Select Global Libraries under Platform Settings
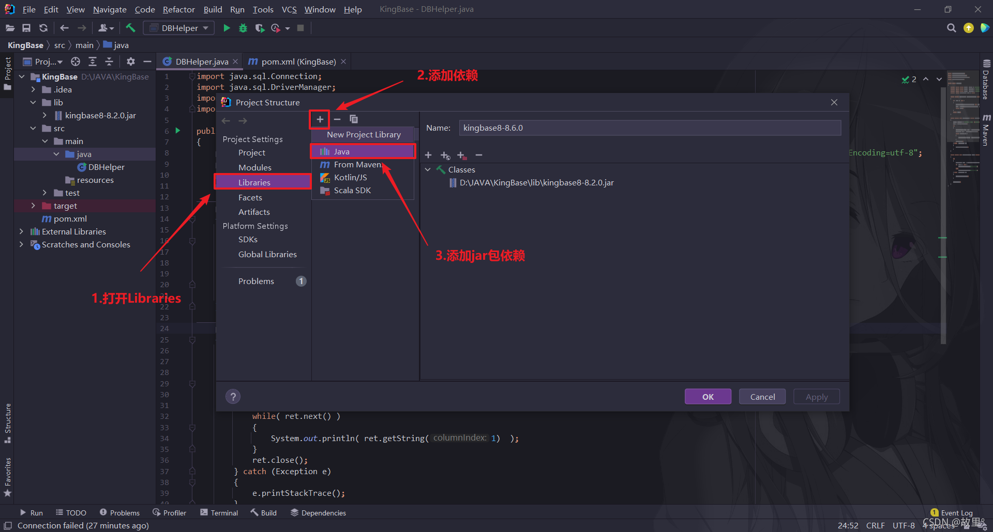The image size is (993, 532). pyautogui.click(x=267, y=254)
